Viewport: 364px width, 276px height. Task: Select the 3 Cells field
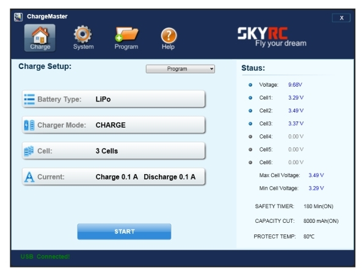click(x=114, y=151)
